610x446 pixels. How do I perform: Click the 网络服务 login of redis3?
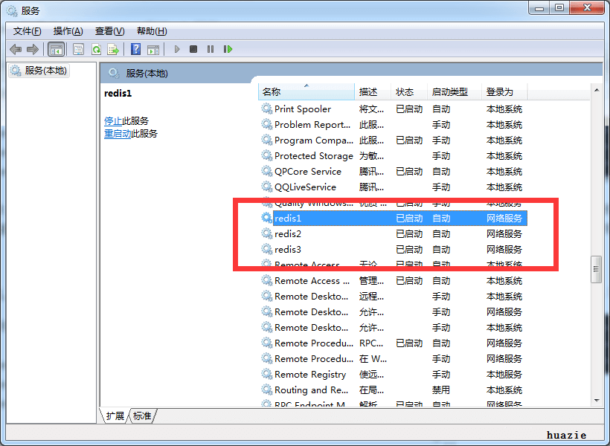tap(504, 249)
